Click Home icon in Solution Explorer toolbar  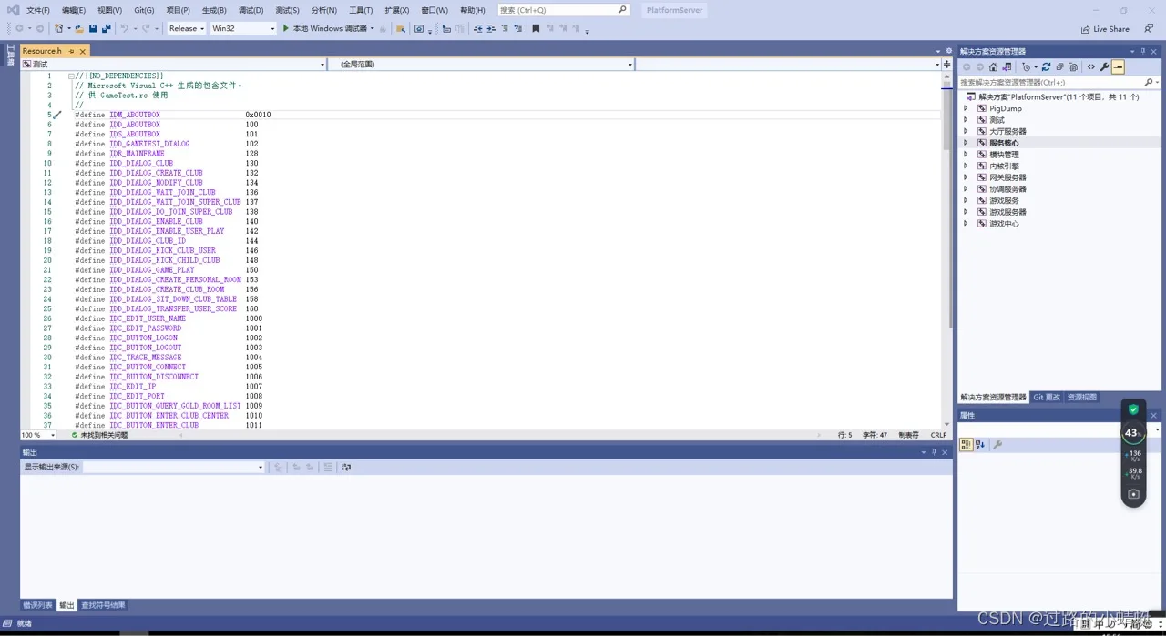point(994,66)
